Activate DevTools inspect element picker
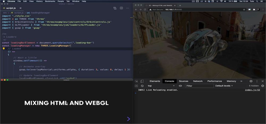 136,81
